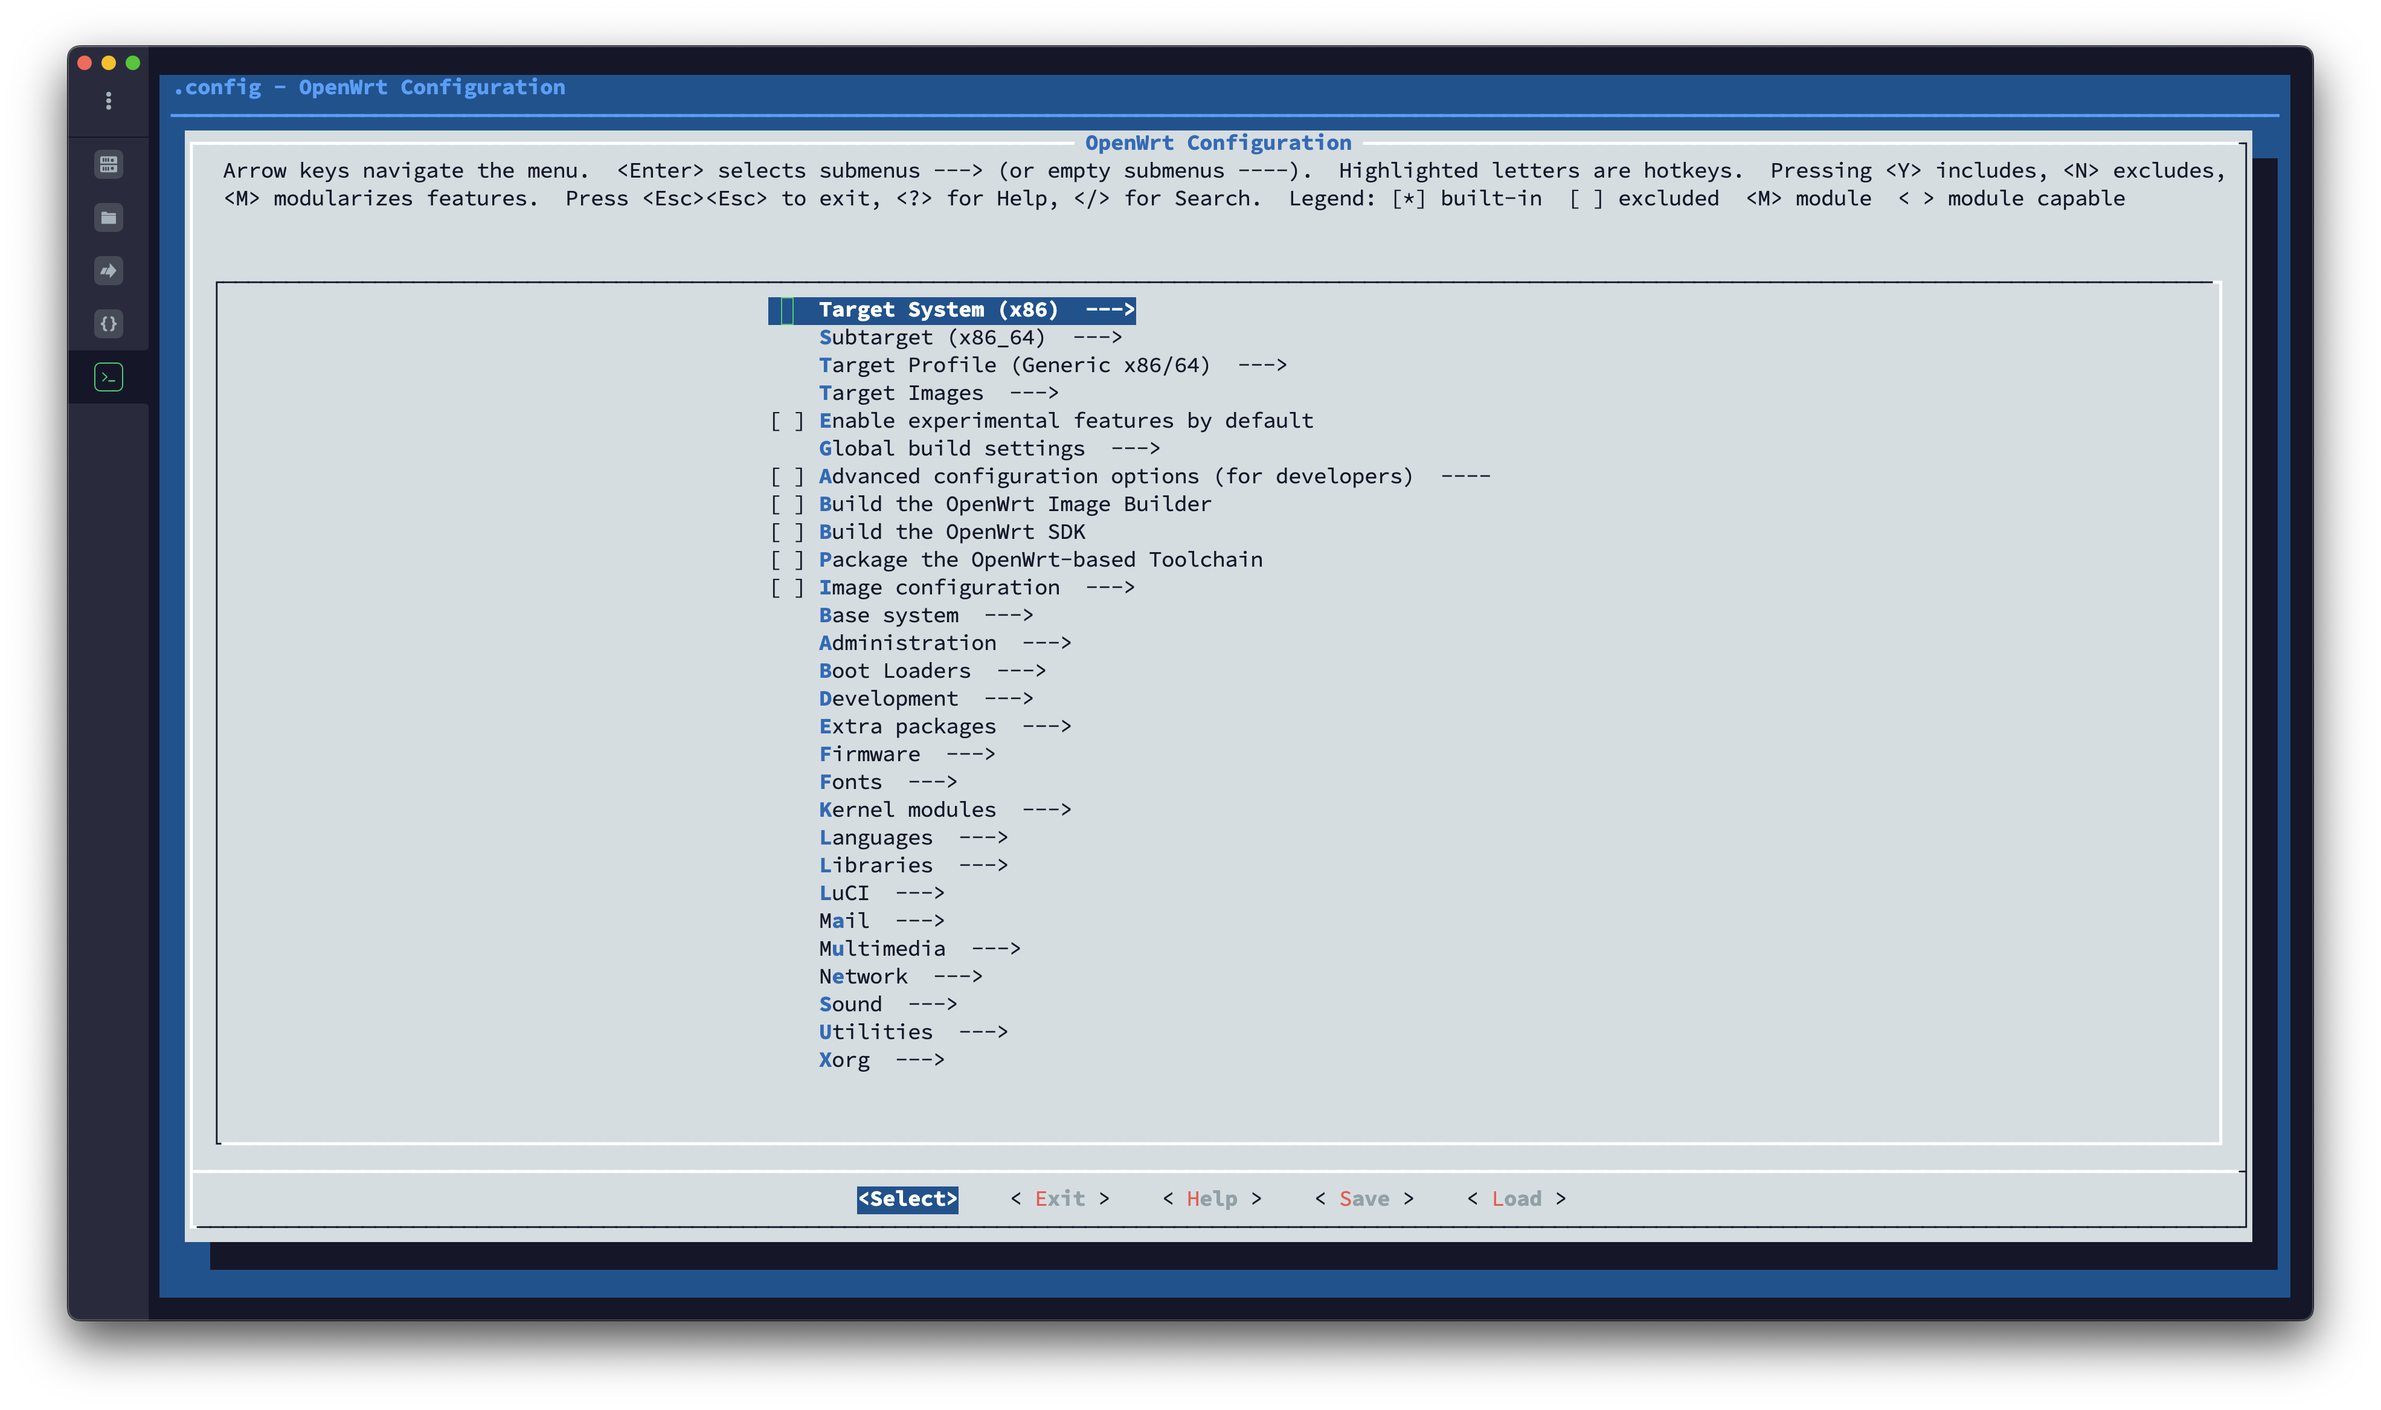Open the three-dot vertical menu
The width and height of the screenshot is (2381, 1410).
pos(108,101)
